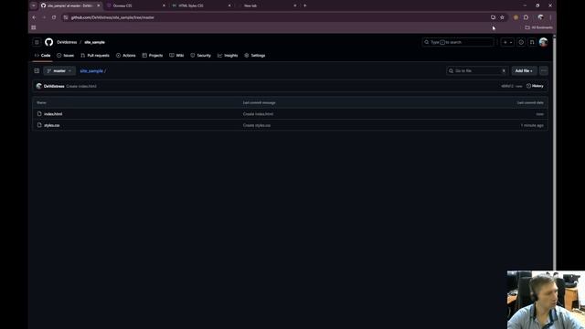Open the browser Extensions puzzle icon
This screenshot has width=585, height=329.
coord(526,17)
